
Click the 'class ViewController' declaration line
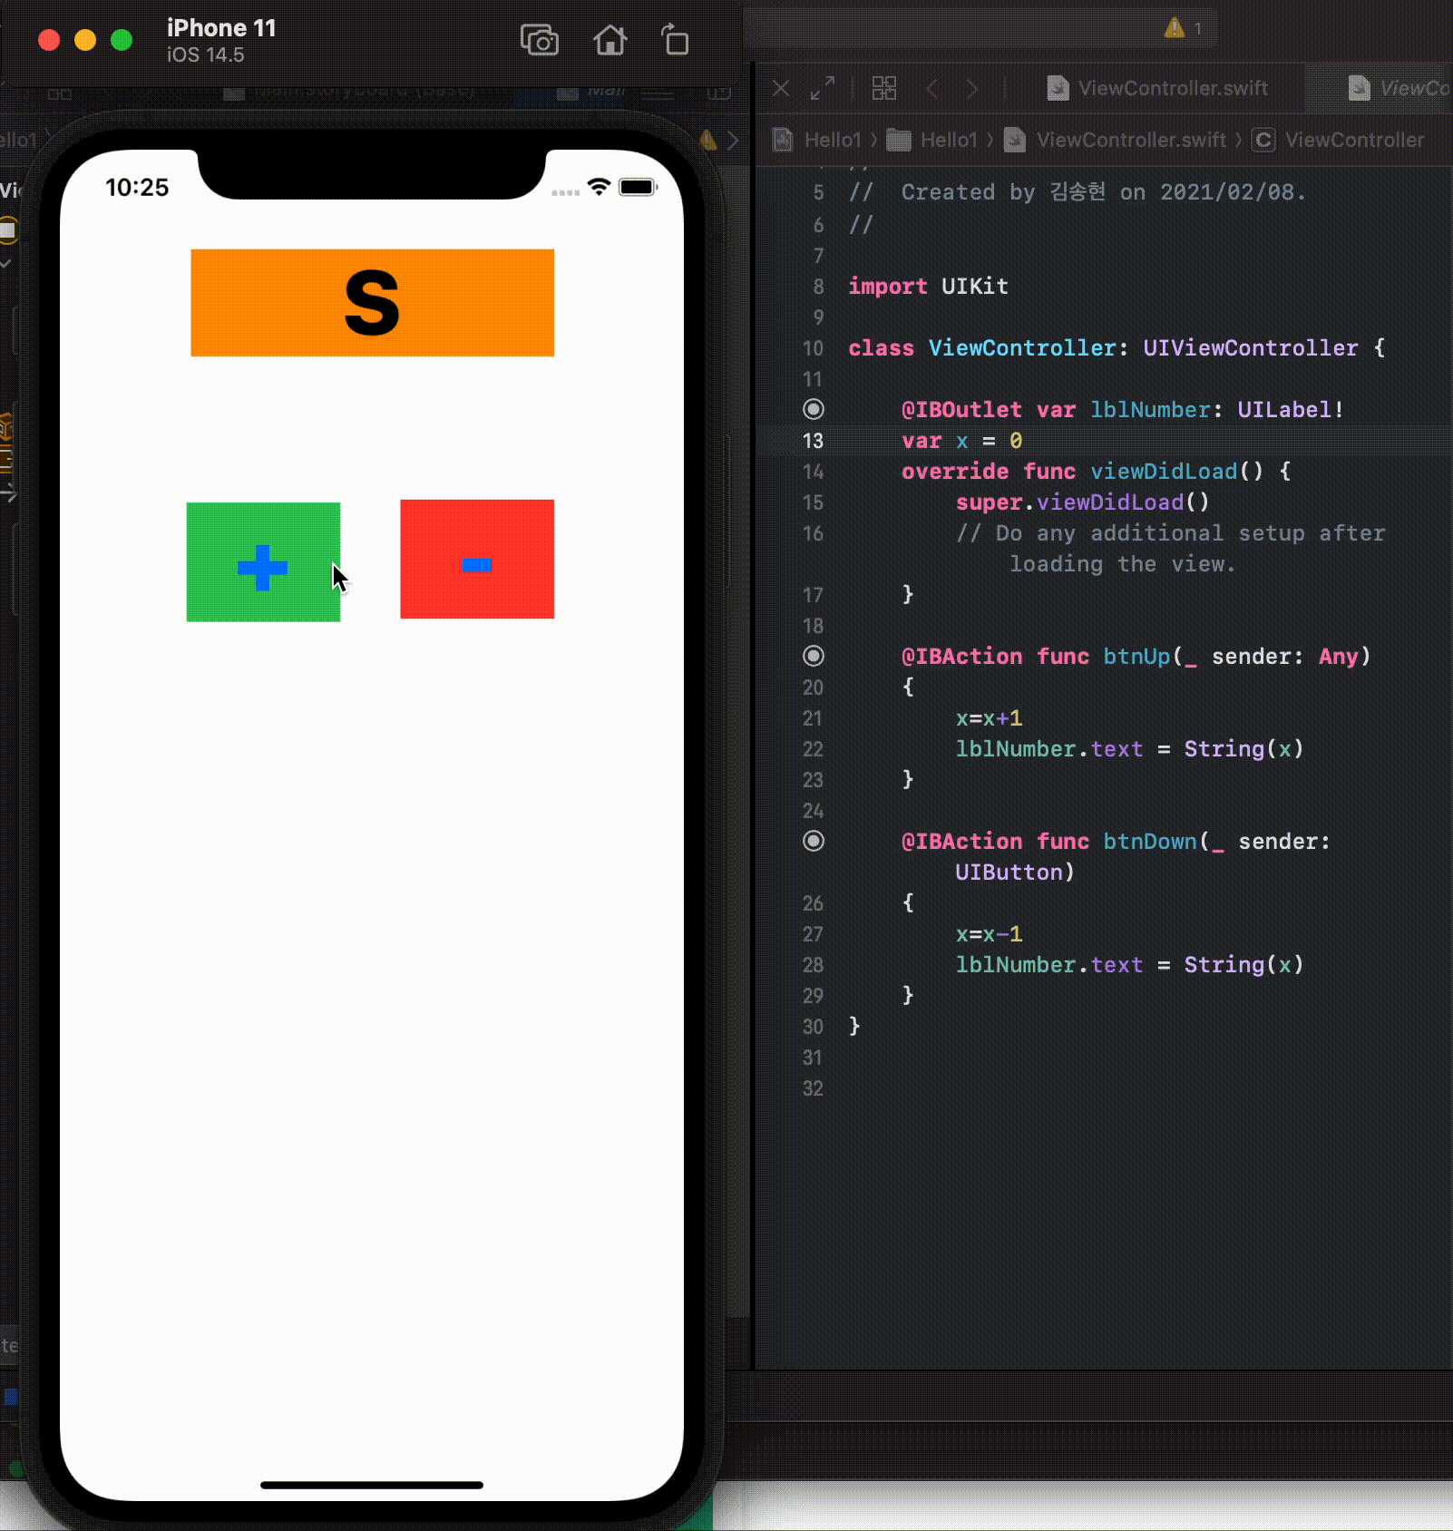(1117, 348)
